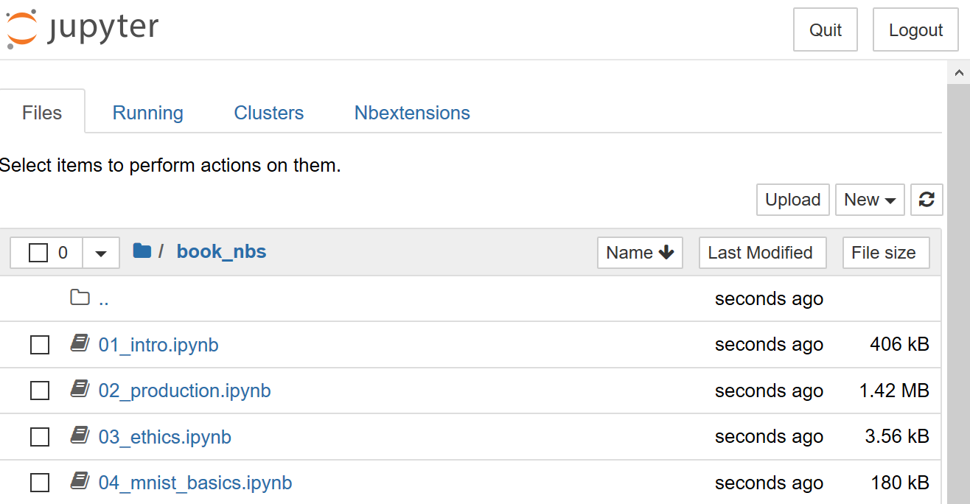
Task: Click the notebook icon beside 02_production.ipynb
Action: tap(80, 390)
